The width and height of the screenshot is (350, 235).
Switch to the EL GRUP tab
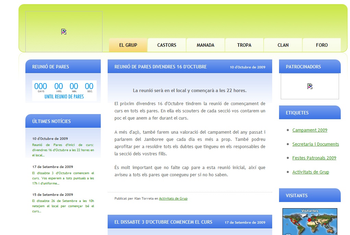pyautogui.click(x=128, y=45)
